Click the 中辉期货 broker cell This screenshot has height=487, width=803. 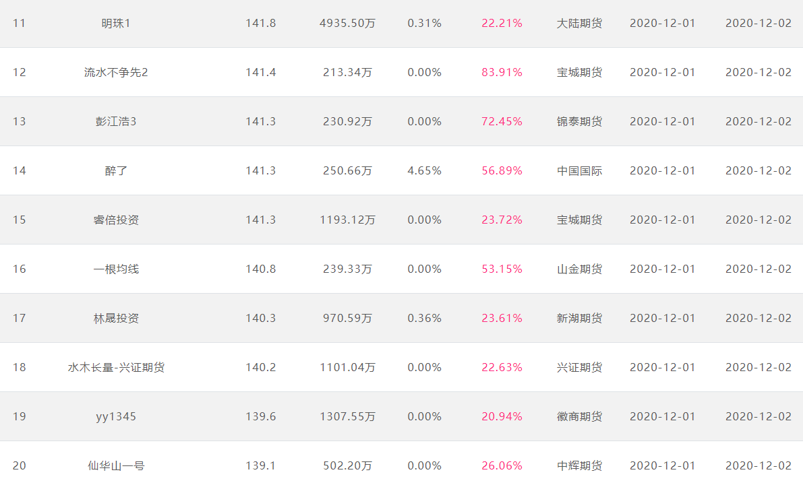tap(579, 465)
